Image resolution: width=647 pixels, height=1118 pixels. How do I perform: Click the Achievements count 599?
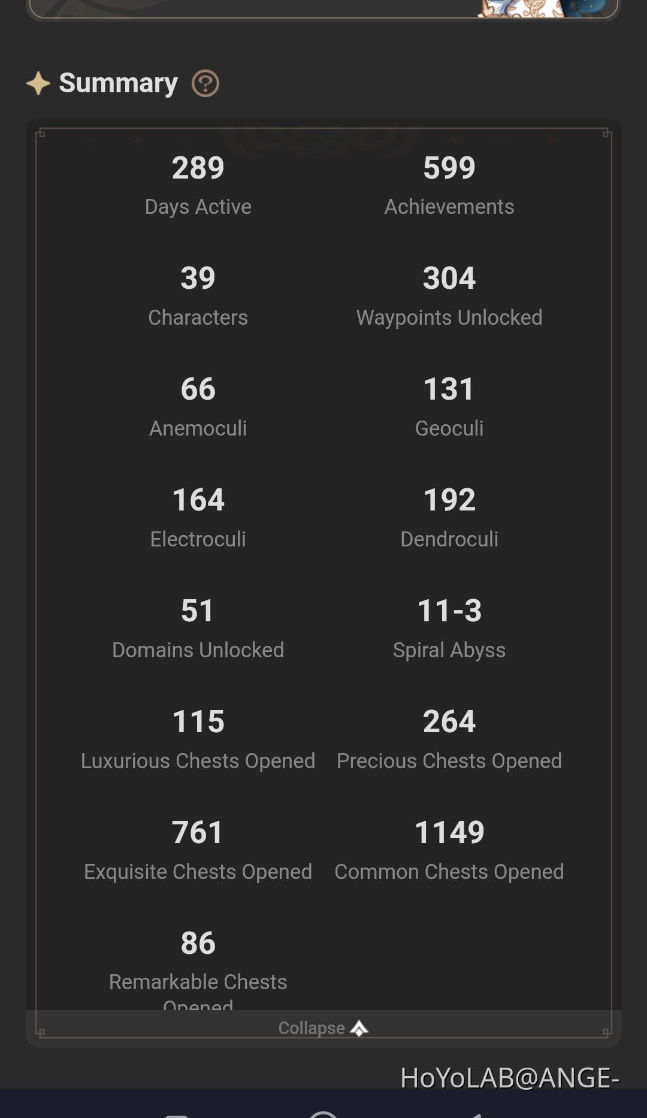coord(449,168)
